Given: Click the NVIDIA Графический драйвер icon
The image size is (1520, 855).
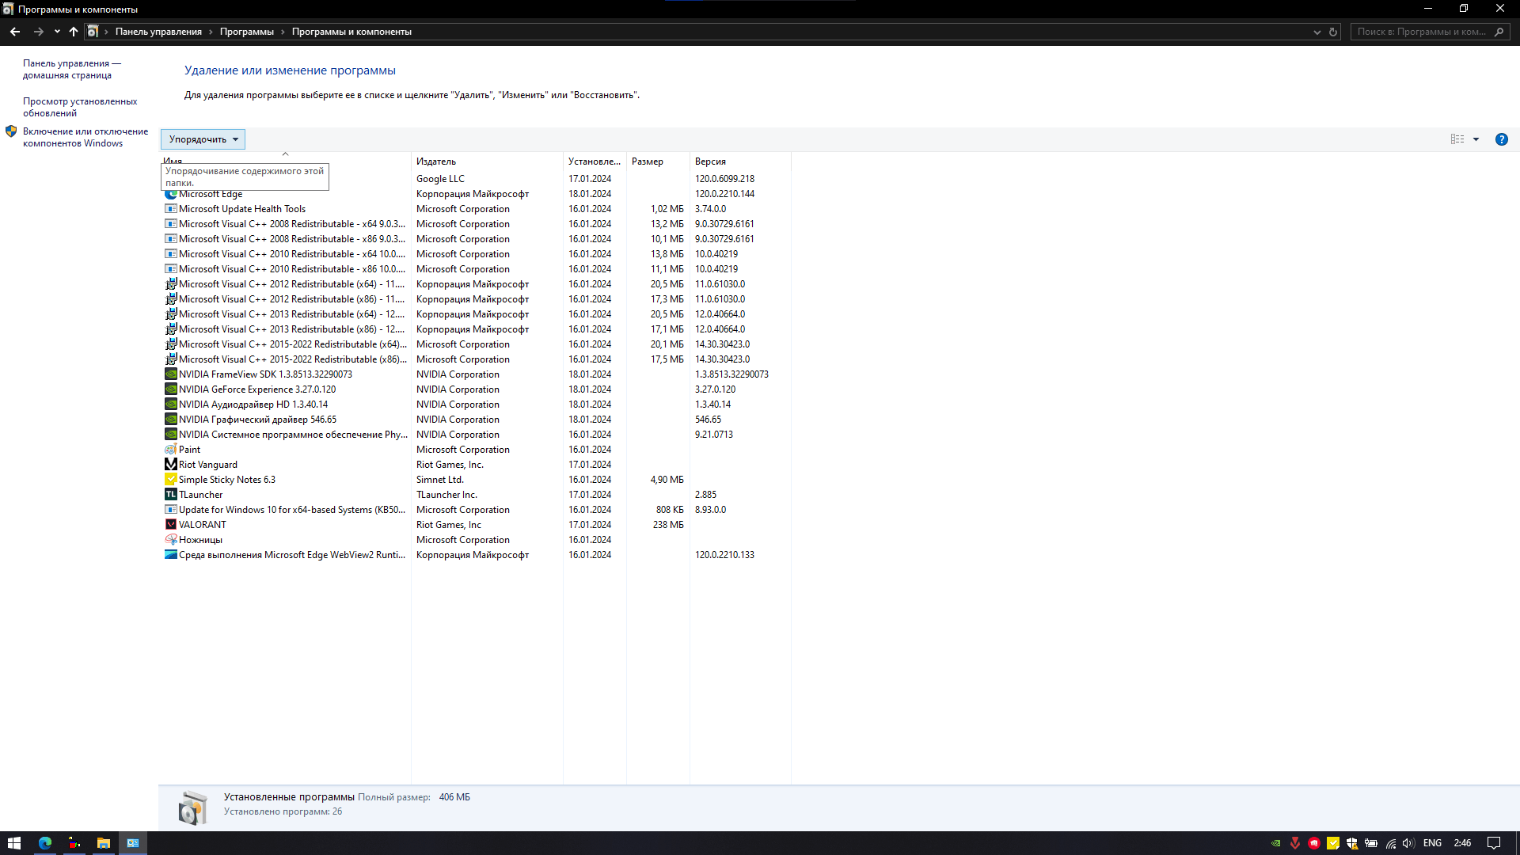Looking at the screenshot, I should [170, 420].
